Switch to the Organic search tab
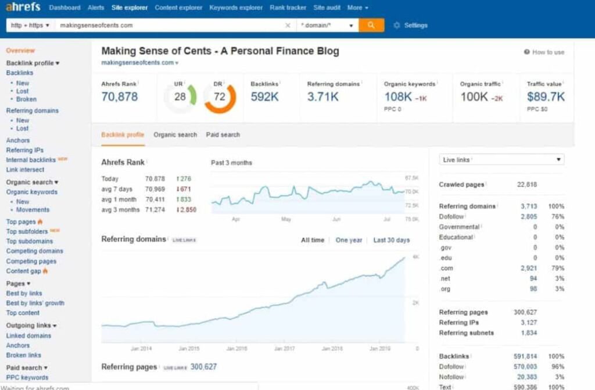 (x=175, y=135)
